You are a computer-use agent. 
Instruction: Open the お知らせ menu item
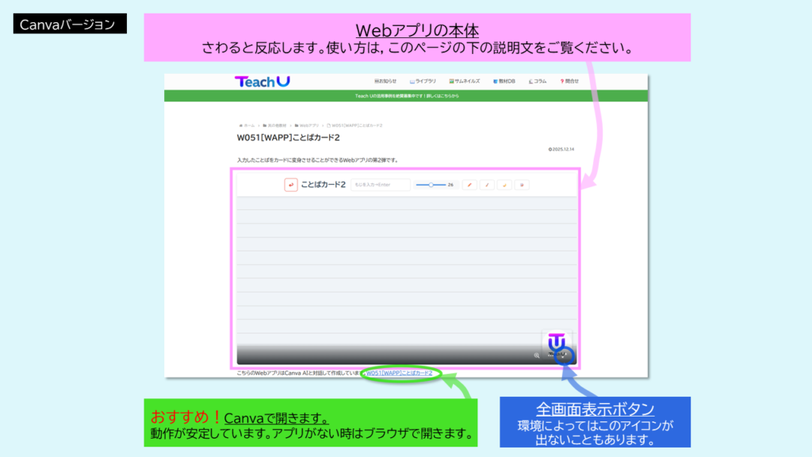(x=385, y=81)
